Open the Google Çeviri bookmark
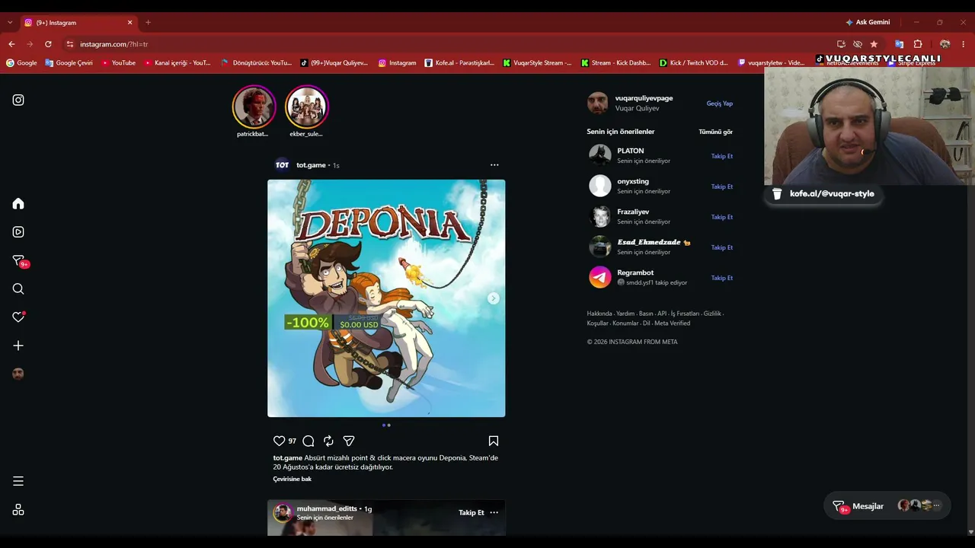 click(69, 63)
